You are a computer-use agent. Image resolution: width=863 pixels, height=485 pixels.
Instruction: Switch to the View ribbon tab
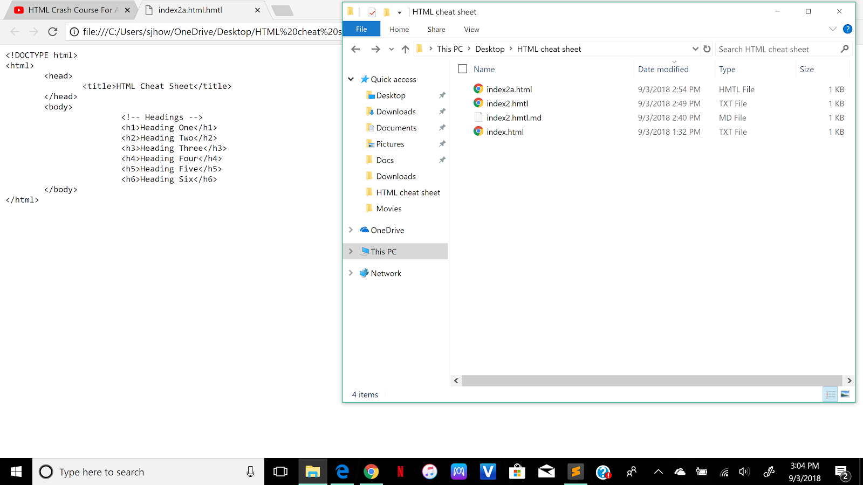[x=471, y=29]
